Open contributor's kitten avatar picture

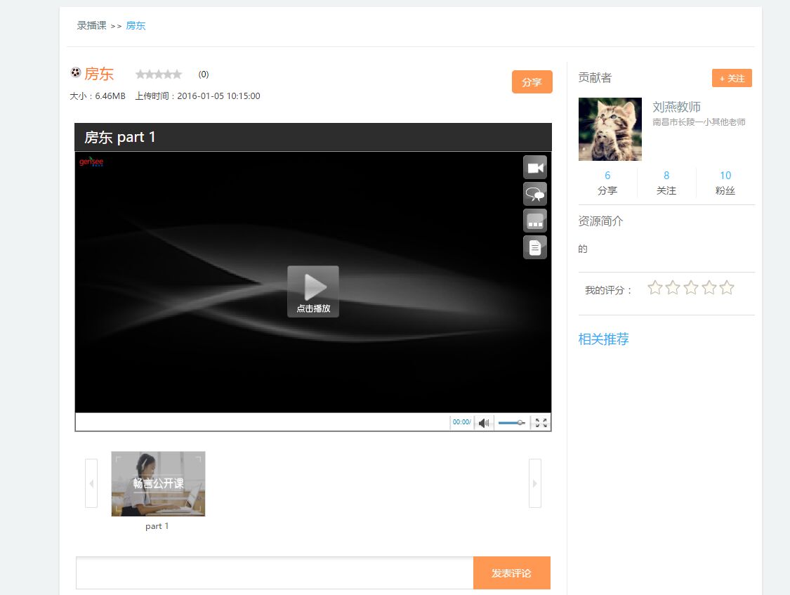[x=610, y=129]
